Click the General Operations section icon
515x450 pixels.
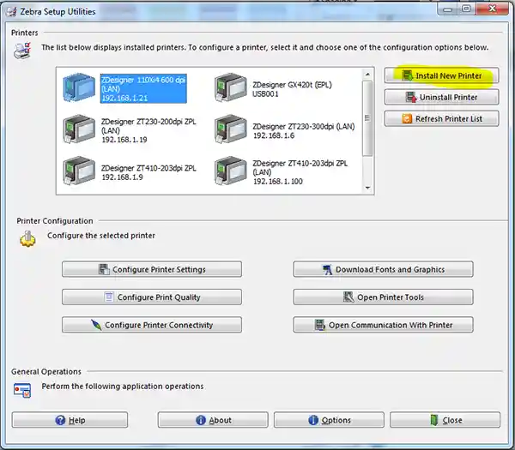point(22,390)
